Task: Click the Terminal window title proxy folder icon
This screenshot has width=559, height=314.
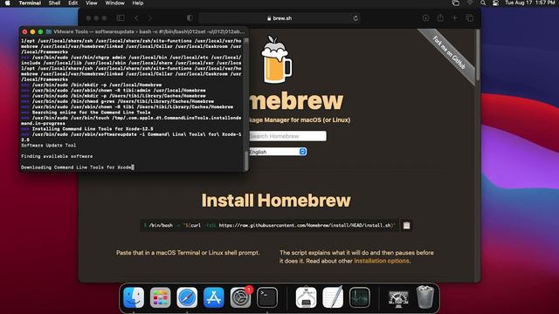Action: click(49, 31)
